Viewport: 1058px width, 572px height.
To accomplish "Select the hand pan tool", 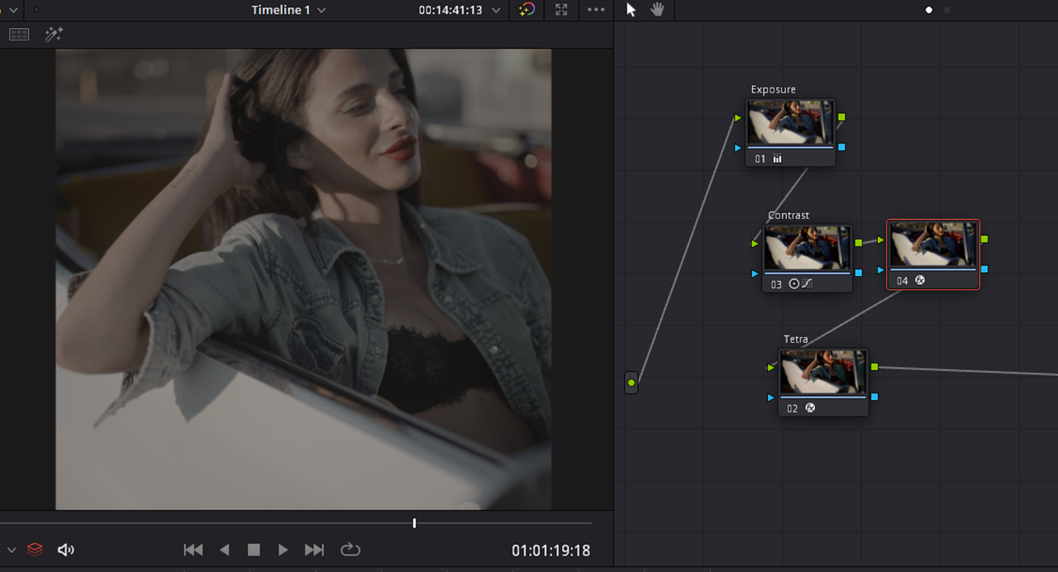I will (x=657, y=10).
